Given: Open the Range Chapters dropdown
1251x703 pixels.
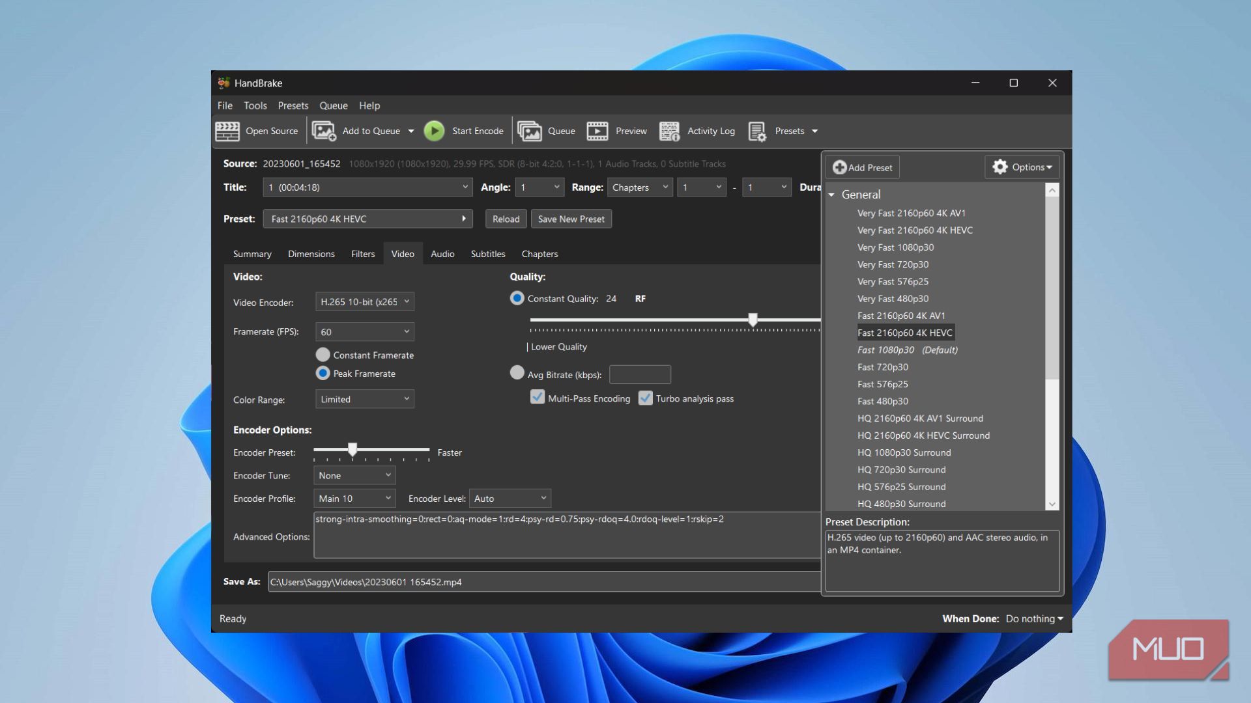Looking at the screenshot, I should click(x=640, y=187).
